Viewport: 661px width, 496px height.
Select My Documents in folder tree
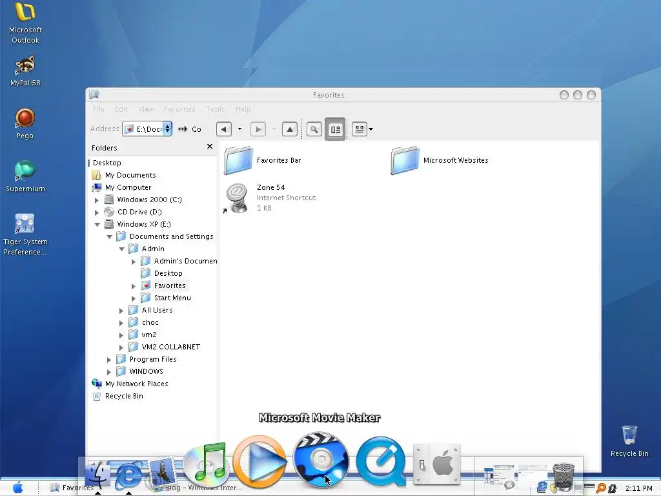[130, 175]
